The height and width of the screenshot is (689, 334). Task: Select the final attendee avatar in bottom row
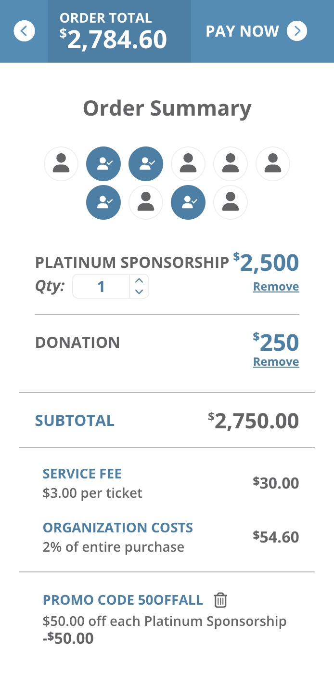pos(231,202)
